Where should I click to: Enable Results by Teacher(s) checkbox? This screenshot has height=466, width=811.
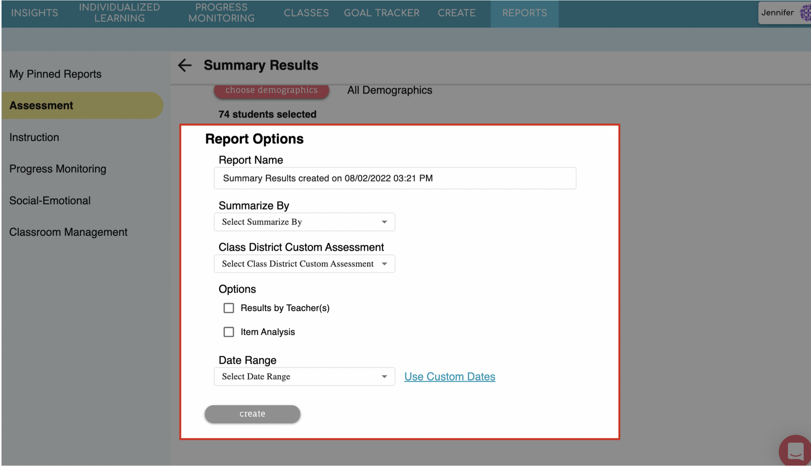229,308
